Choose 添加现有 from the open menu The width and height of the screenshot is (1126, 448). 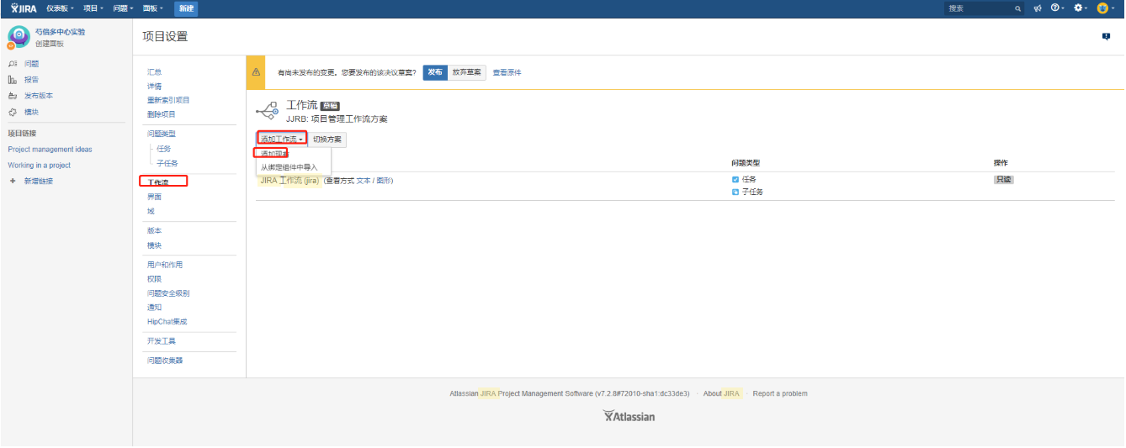(x=274, y=153)
